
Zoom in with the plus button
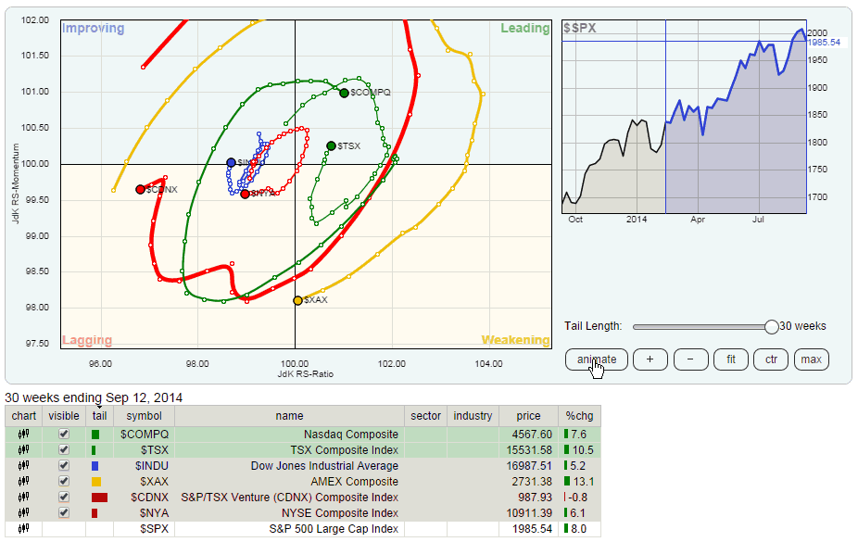click(x=650, y=359)
